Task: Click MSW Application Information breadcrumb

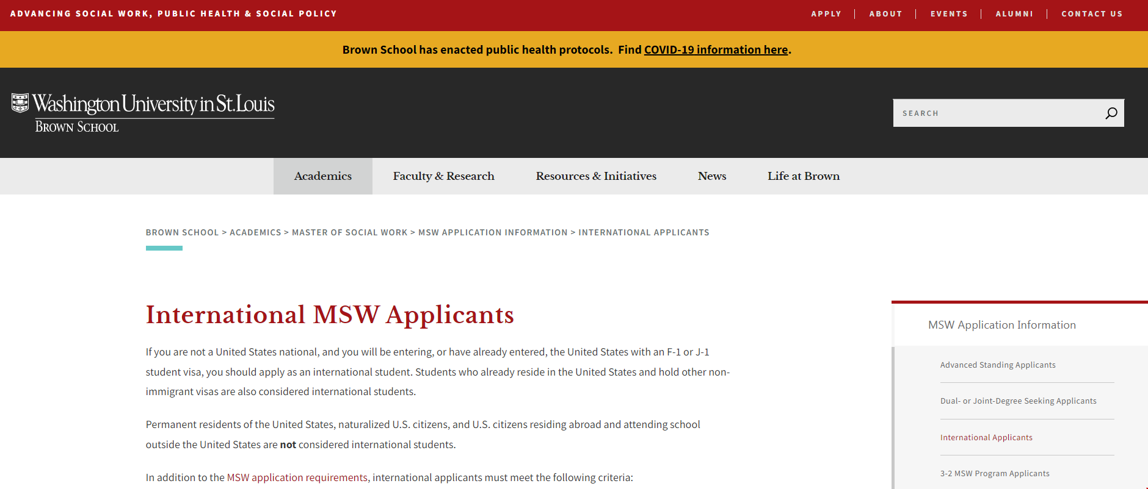Action: coord(493,233)
